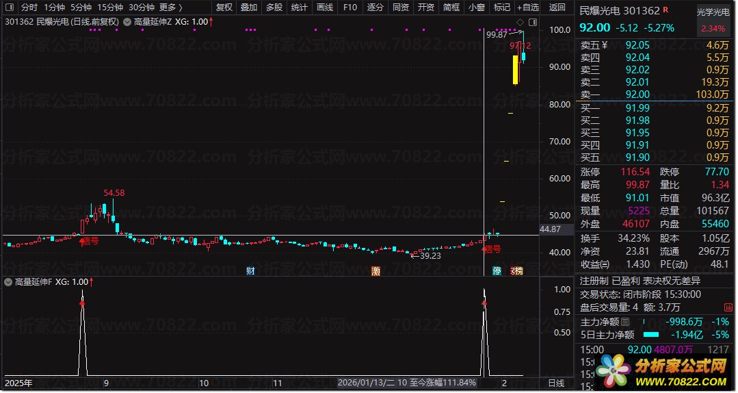The image size is (738, 393).
Task: Click the 注册制 status tag
Action: [x=594, y=281]
